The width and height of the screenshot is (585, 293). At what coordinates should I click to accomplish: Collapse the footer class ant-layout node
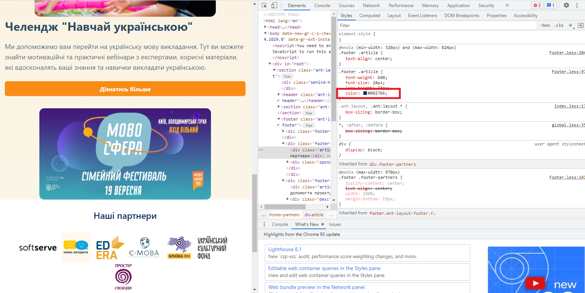pyautogui.click(x=279, y=119)
